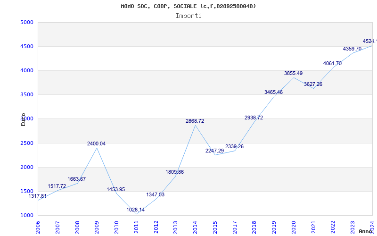
Task: Select the 2400.04 data label
Action: [96, 143]
